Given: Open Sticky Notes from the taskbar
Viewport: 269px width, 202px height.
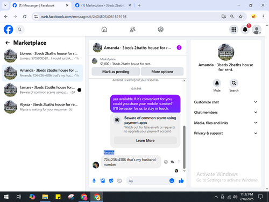Looking at the screenshot, I should [58, 197].
